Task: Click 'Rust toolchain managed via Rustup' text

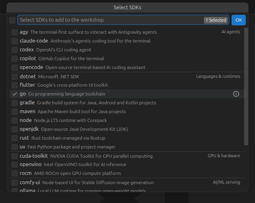Action: [x=68, y=138]
